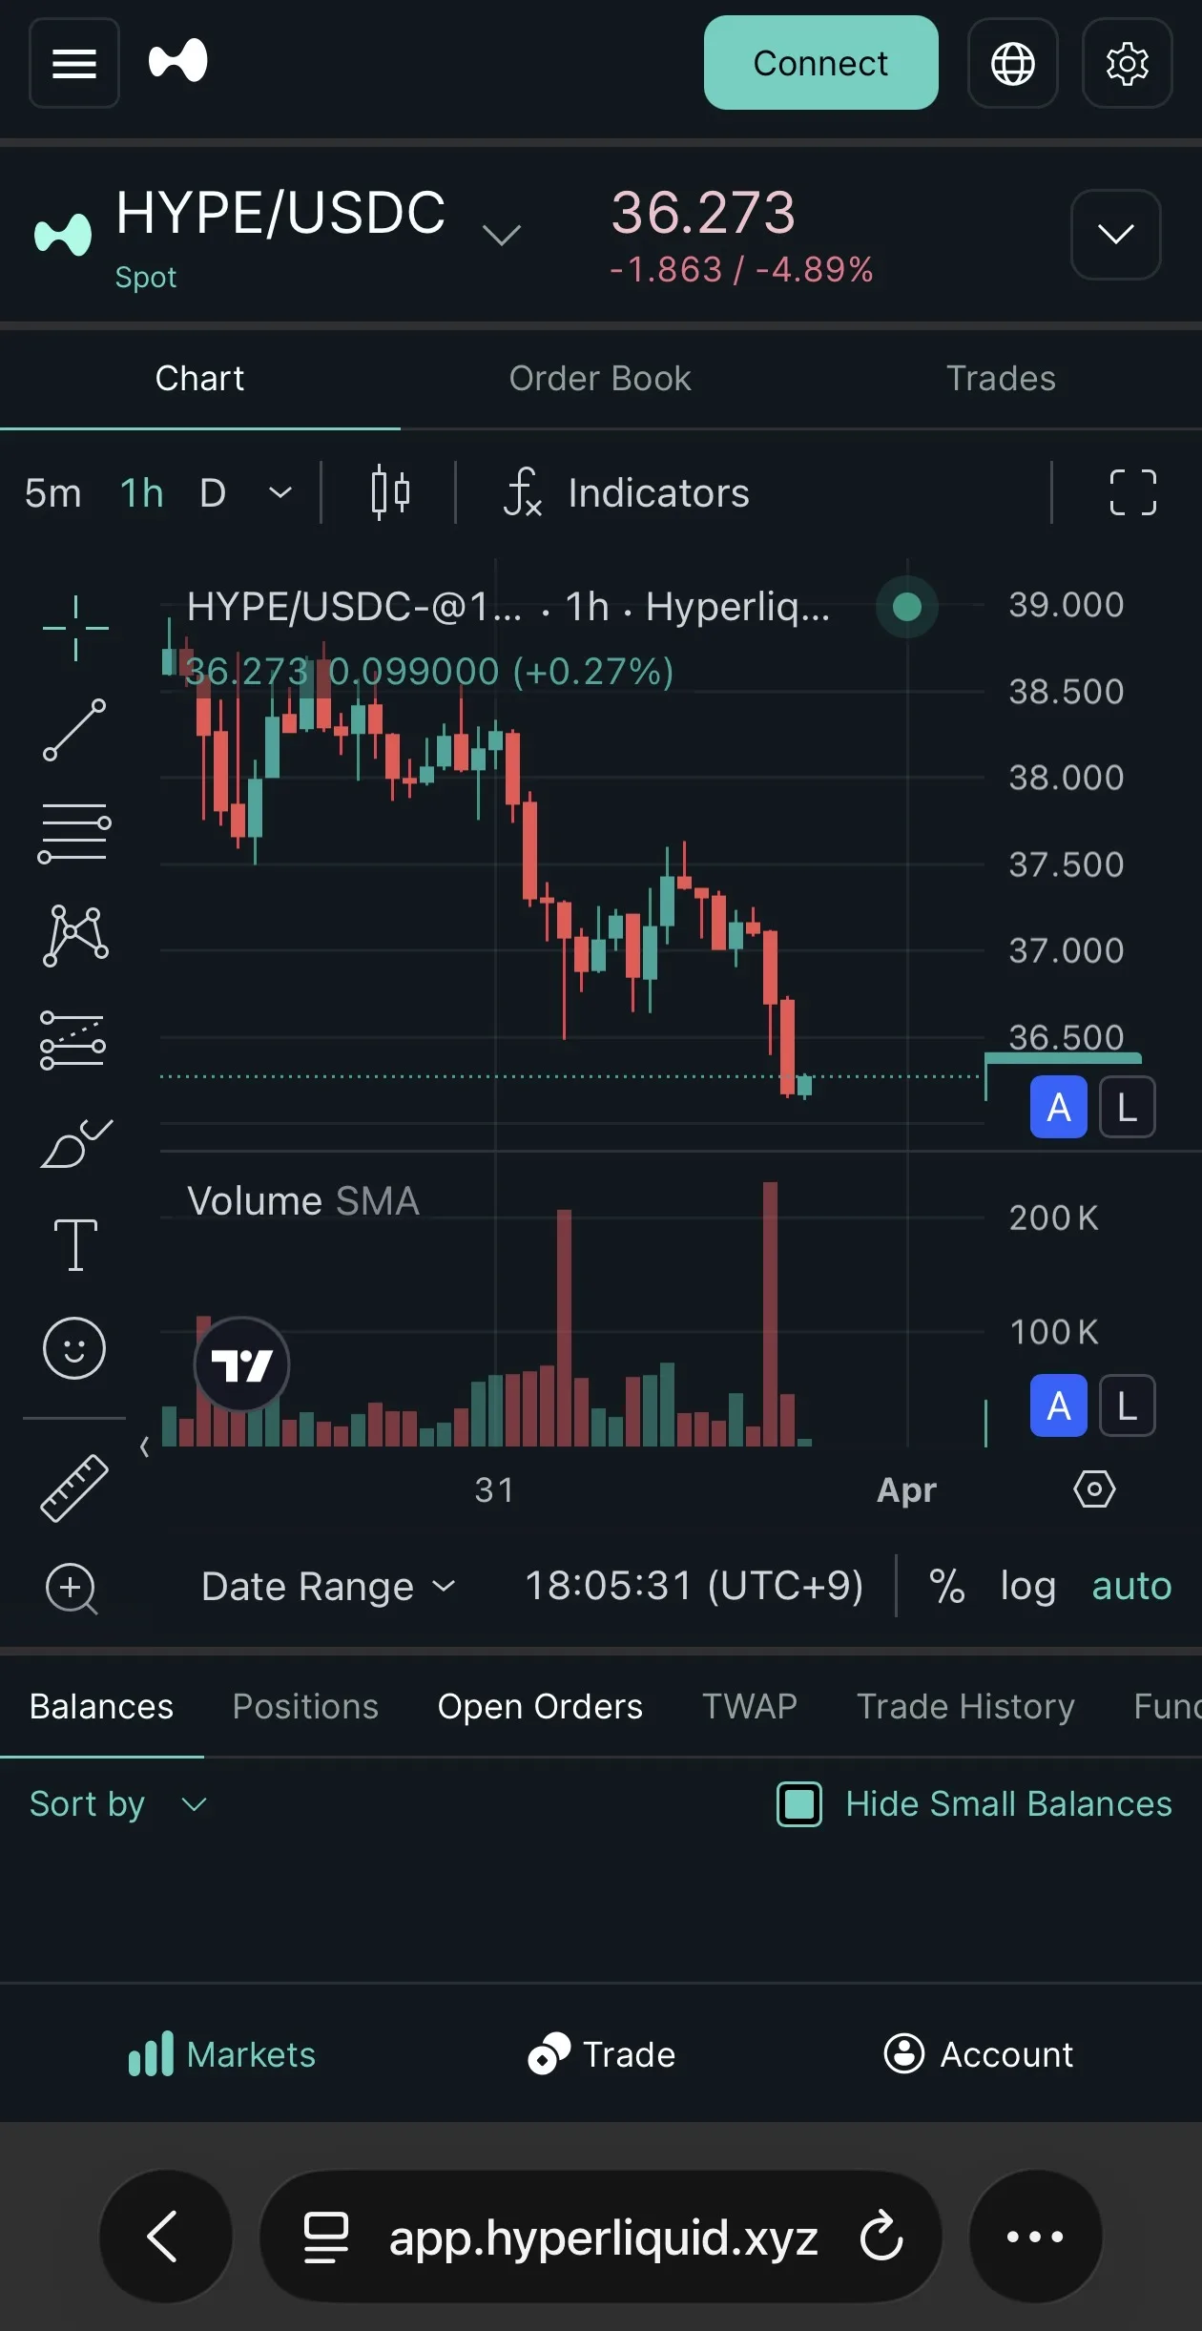Collapse drawing toolbar with small arrow
The height and width of the screenshot is (2331, 1202).
tap(145, 1447)
